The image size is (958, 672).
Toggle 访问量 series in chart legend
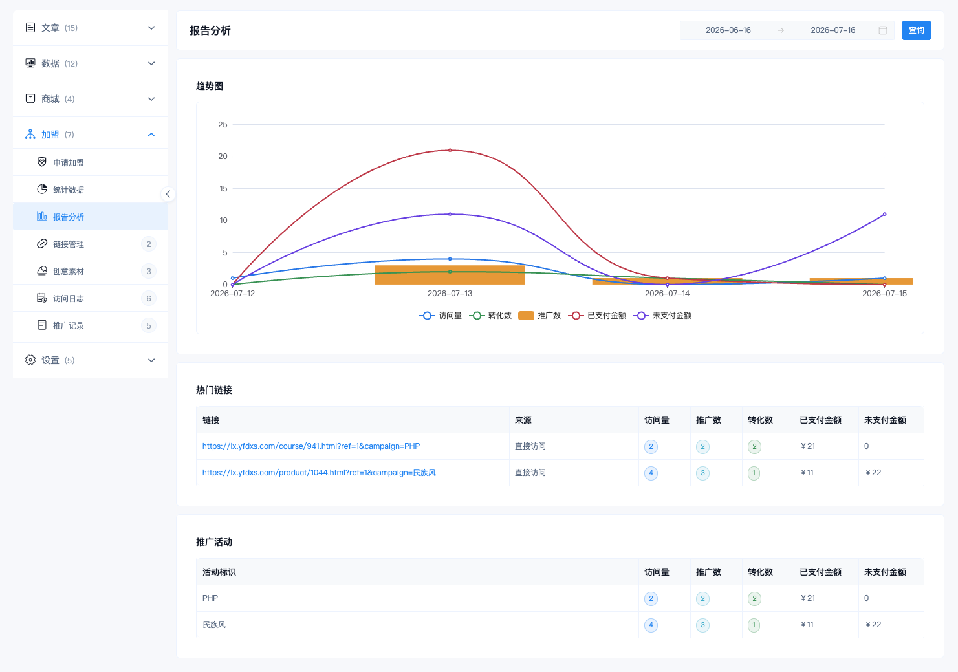(441, 316)
